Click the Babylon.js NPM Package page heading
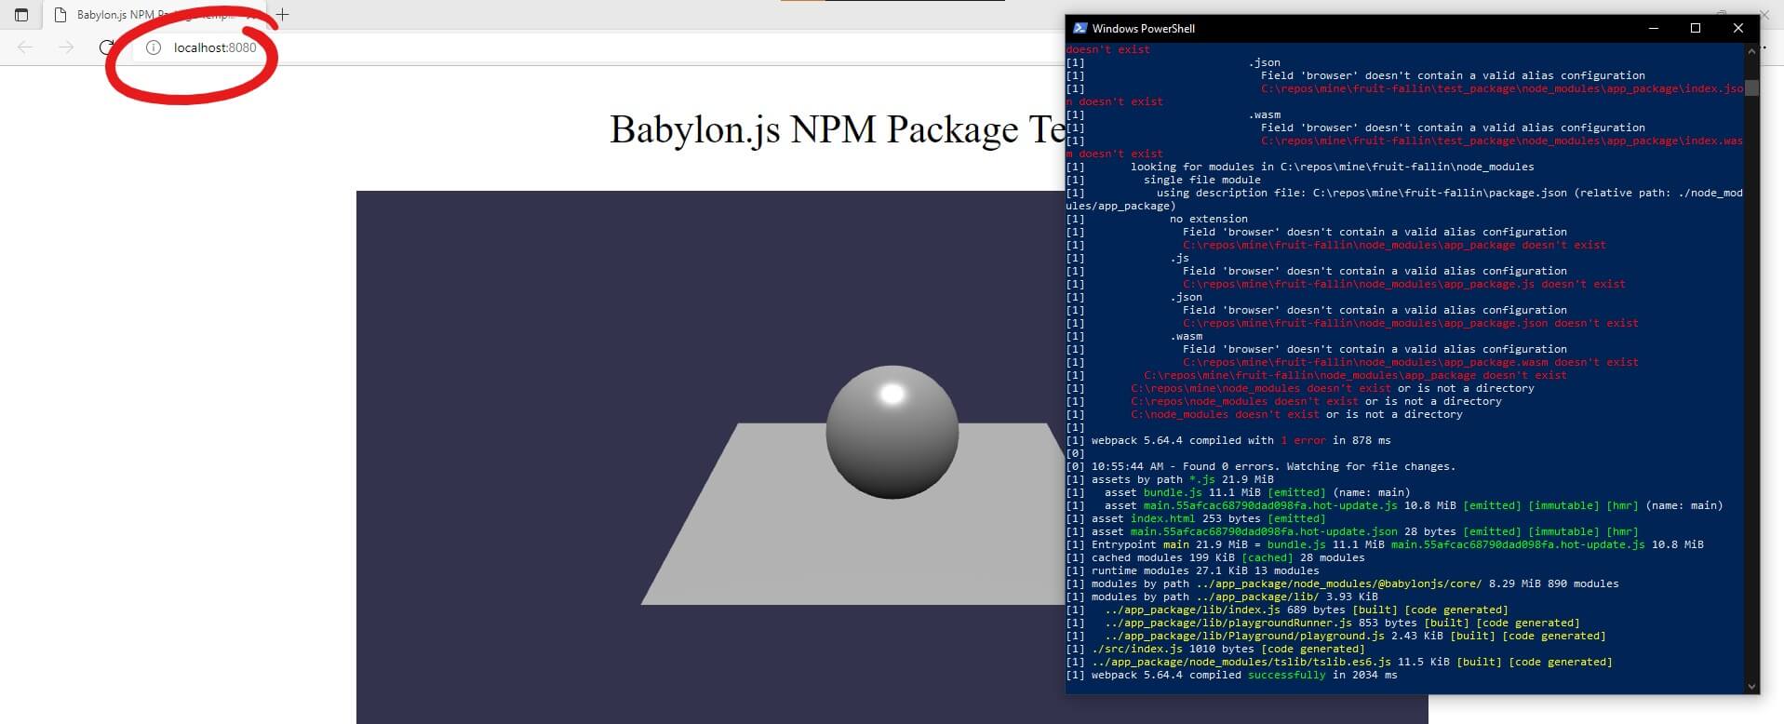Screen dimensions: 1784x724 click(838, 129)
